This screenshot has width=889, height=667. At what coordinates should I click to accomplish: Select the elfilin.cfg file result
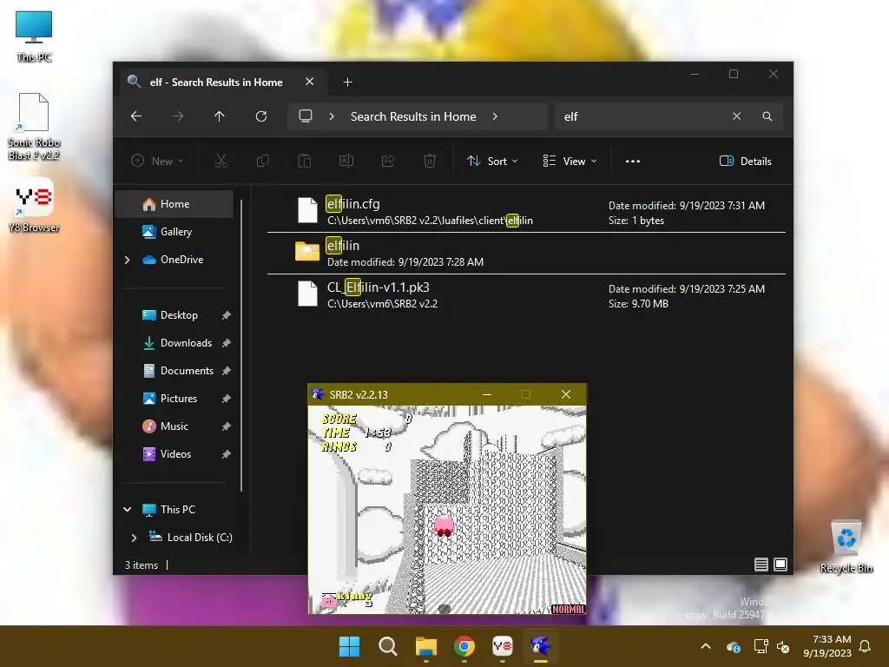[526, 212]
